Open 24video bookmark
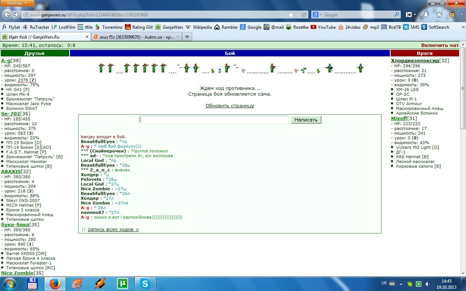Screen dimensions: 466x291 pyautogui.click(x=349, y=27)
